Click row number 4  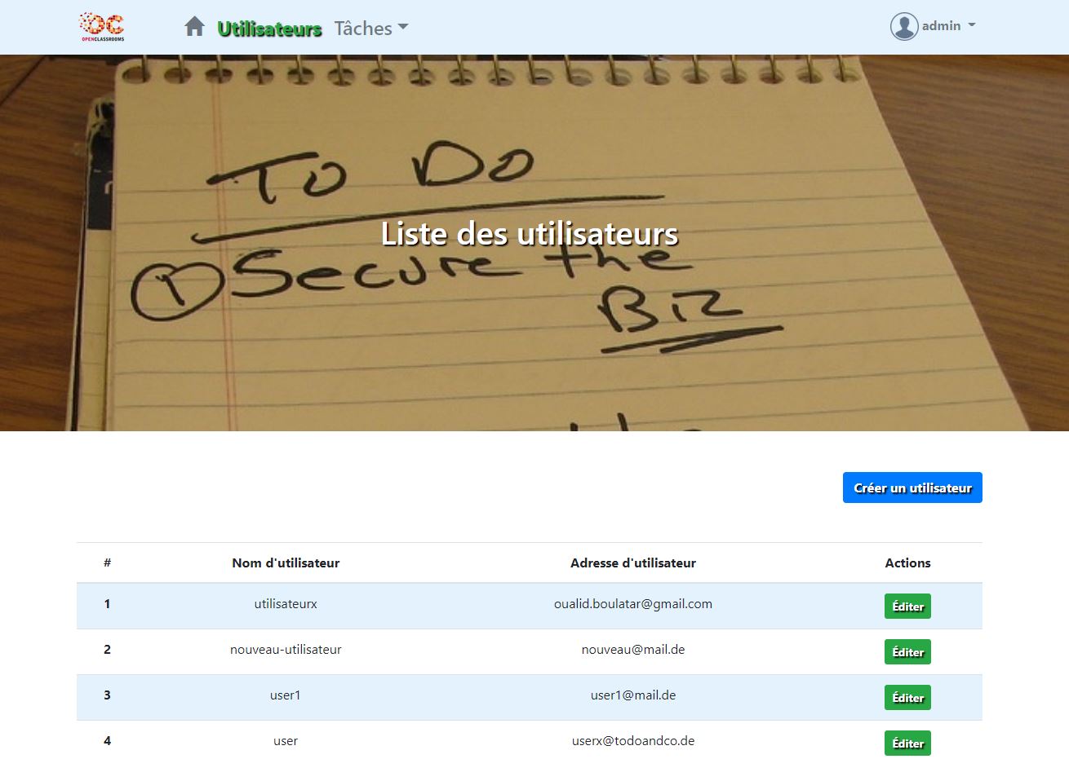107,741
